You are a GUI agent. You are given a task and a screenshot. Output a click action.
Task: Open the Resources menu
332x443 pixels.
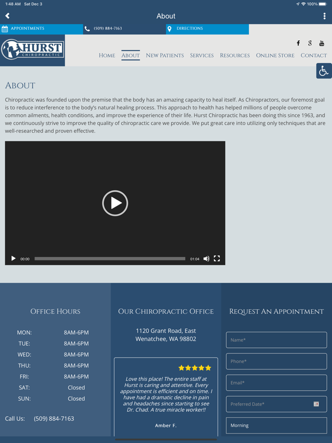point(235,55)
